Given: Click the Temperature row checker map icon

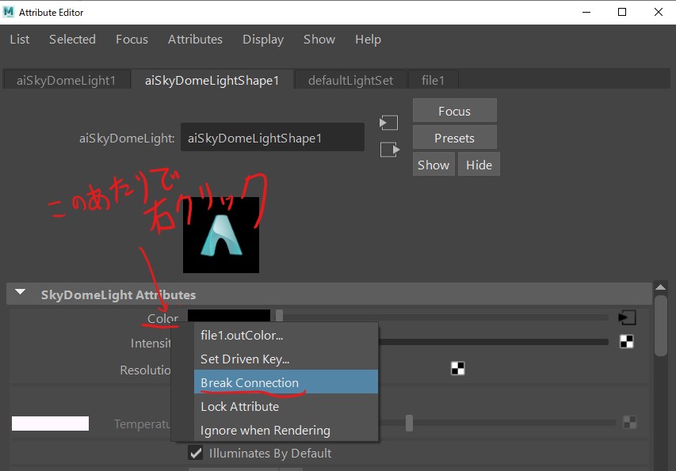Looking at the screenshot, I should click(629, 423).
